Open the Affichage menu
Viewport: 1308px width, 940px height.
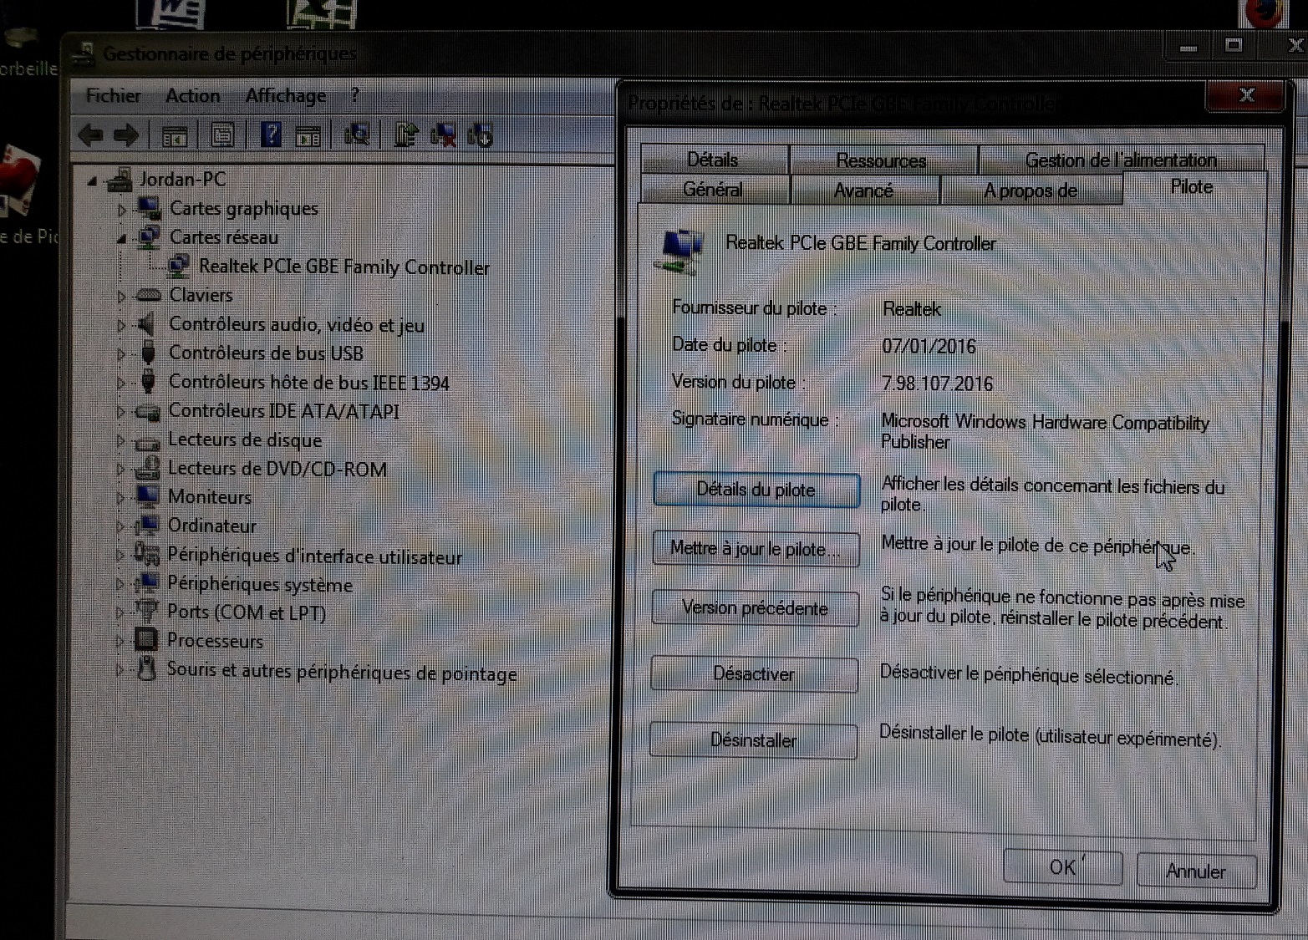click(x=285, y=96)
